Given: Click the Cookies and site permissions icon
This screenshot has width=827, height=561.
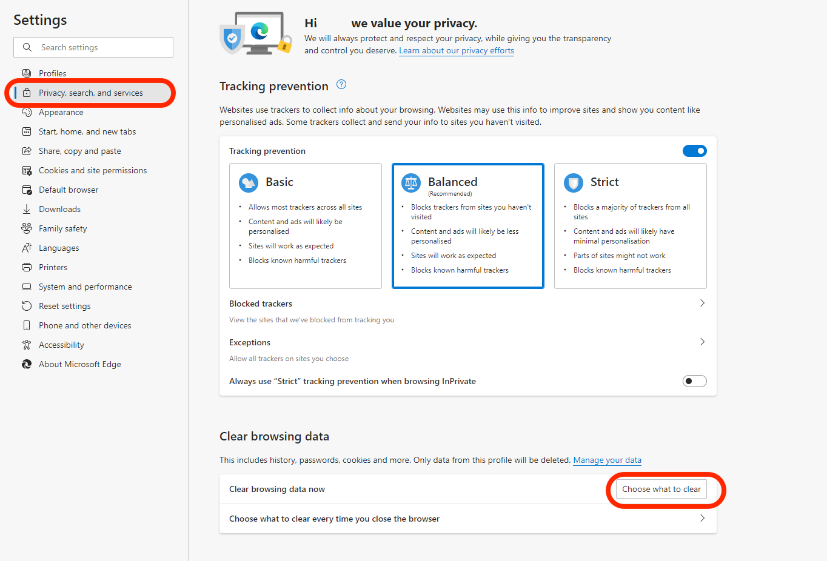Looking at the screenshot, I should (27, 170).
